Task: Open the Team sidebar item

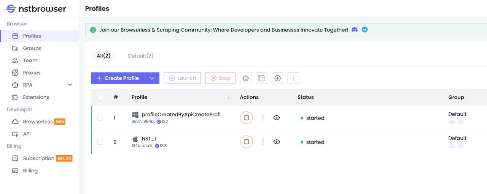Action: (40, 60)
